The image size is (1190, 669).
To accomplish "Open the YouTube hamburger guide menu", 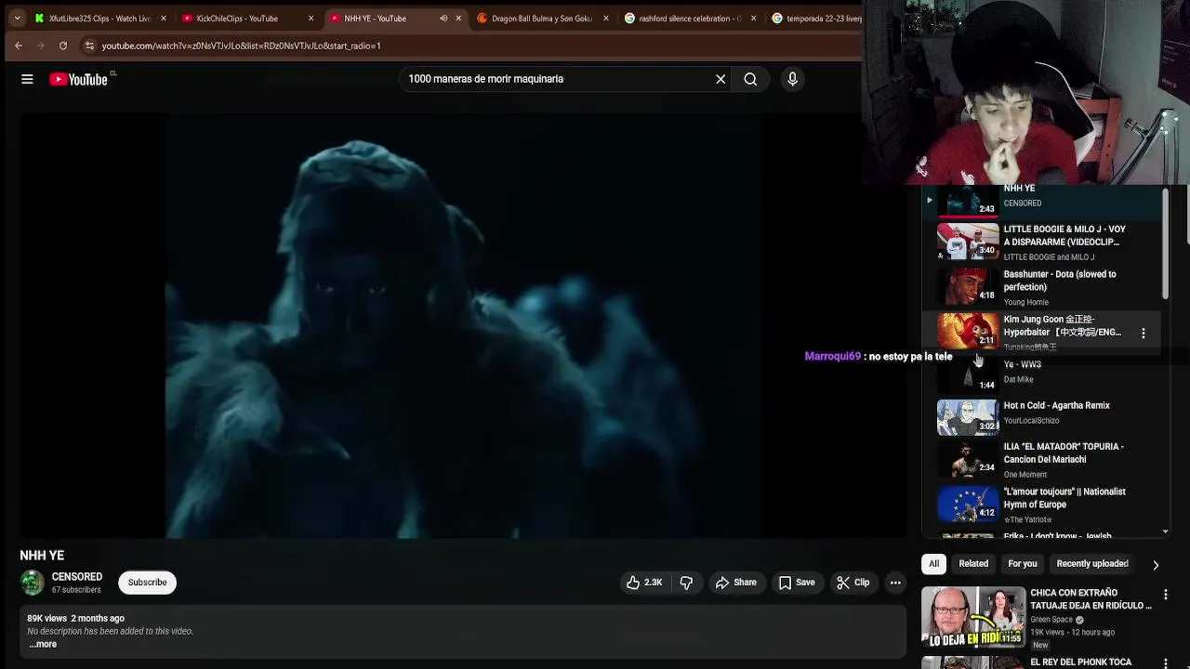I will point(27,79).
